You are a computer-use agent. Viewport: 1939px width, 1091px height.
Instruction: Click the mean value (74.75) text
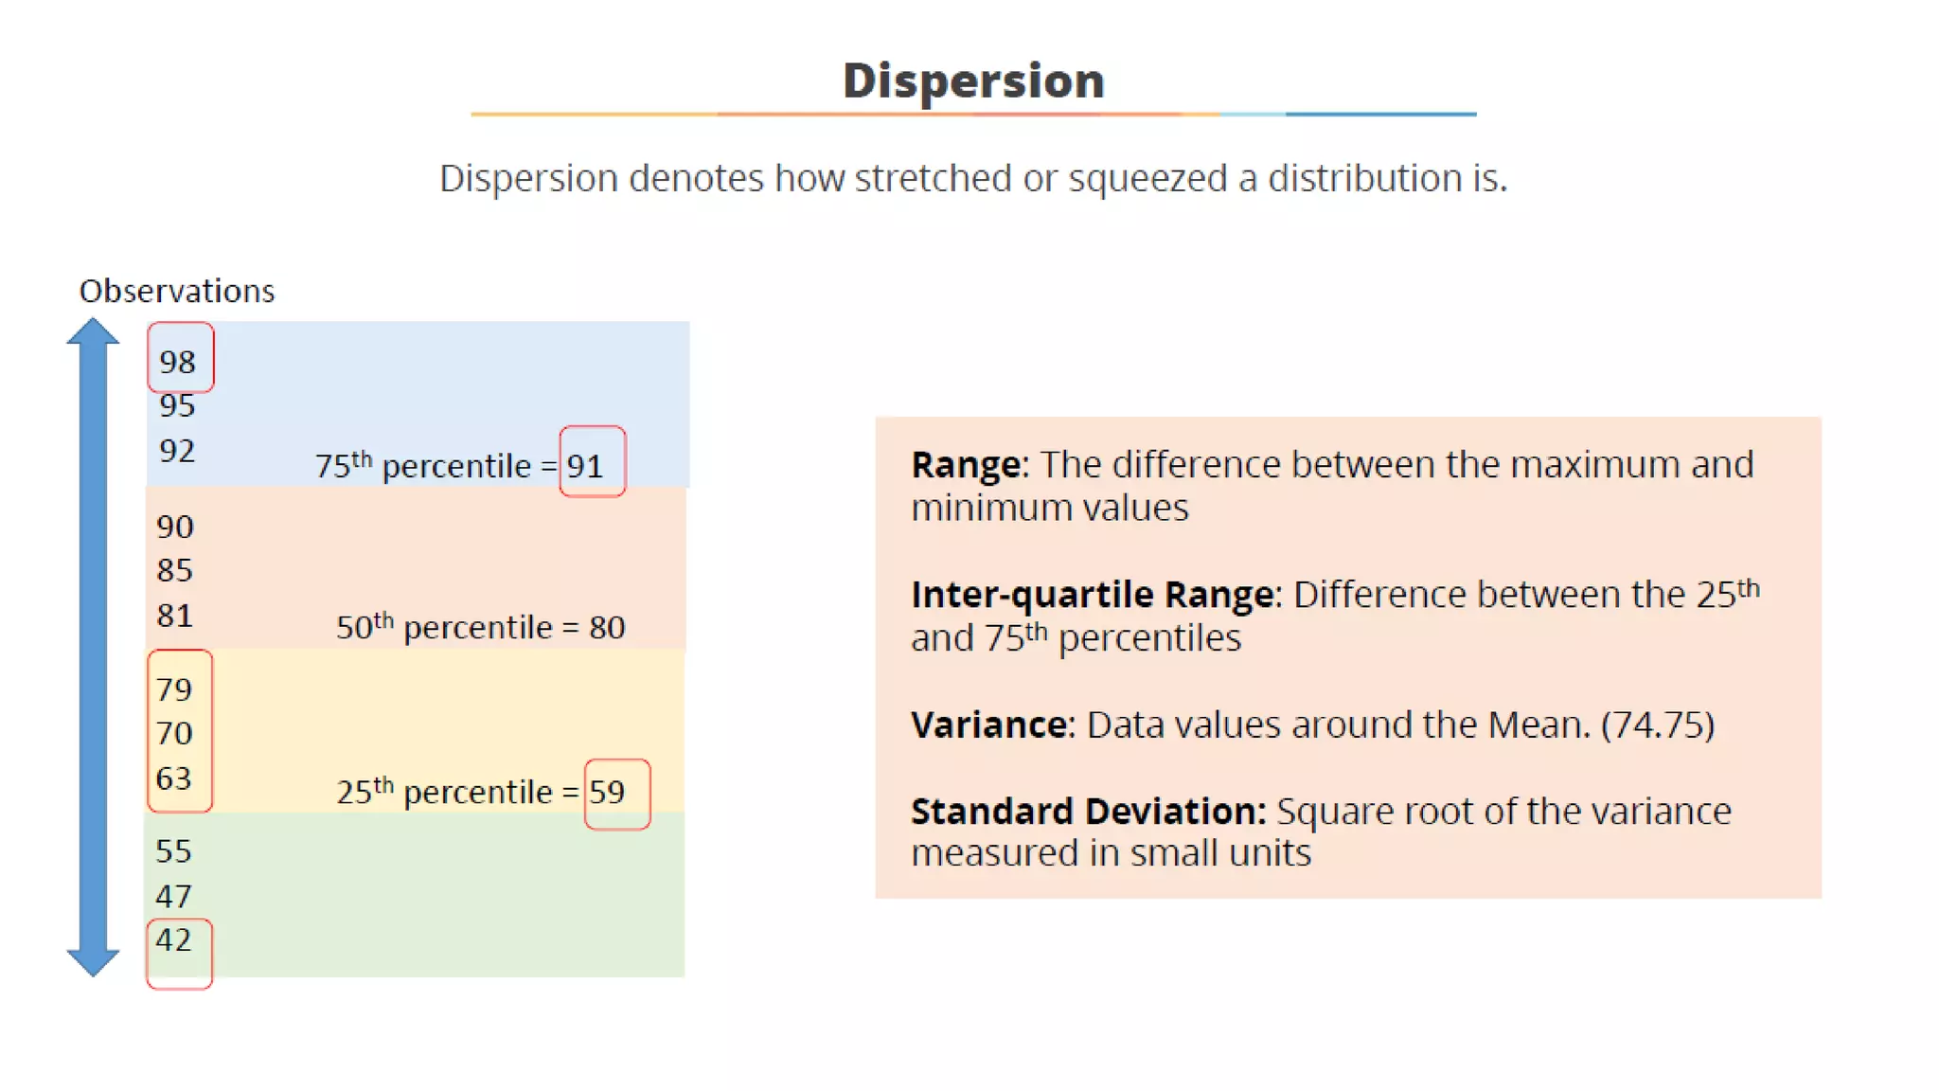(x=1658, y=724)
